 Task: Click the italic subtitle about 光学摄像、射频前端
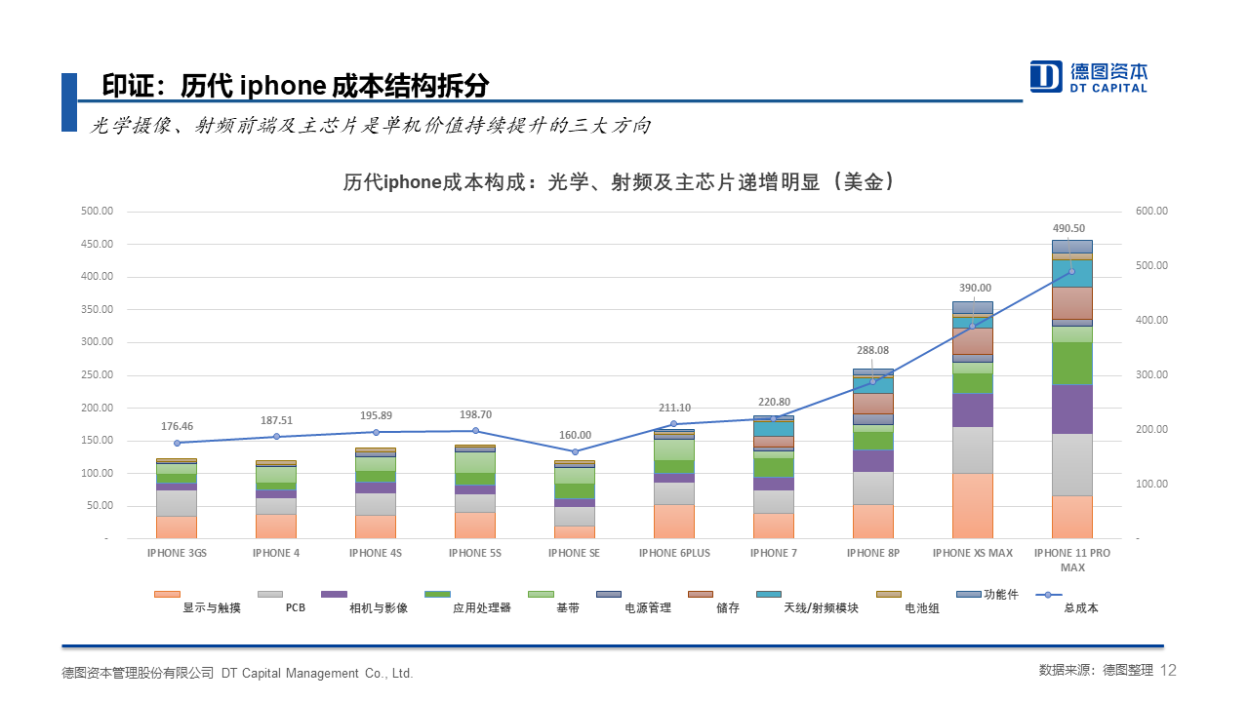[x=371, y=126]
